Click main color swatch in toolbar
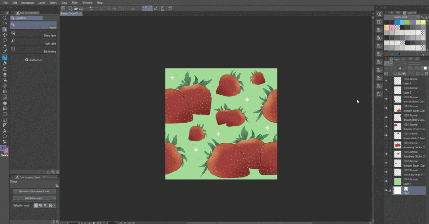This screenshot has width=429, height=224. [3, 148]
